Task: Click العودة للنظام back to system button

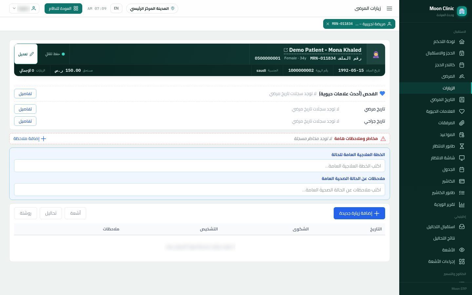Action: (63, 9)
